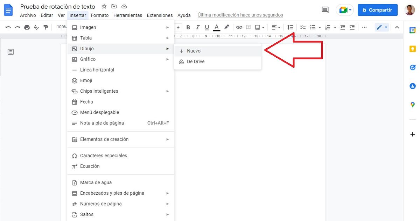This screenshot has height=221, width=420.
Task: Add a comment using the toolbar icon
Action: pos(248,27)
